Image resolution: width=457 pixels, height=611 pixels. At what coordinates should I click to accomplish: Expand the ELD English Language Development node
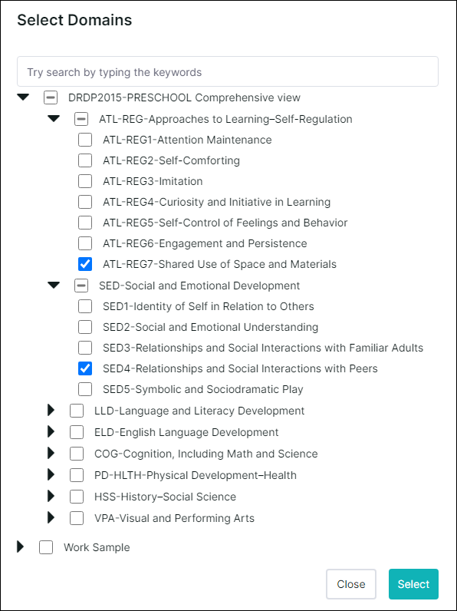[51, 431]
